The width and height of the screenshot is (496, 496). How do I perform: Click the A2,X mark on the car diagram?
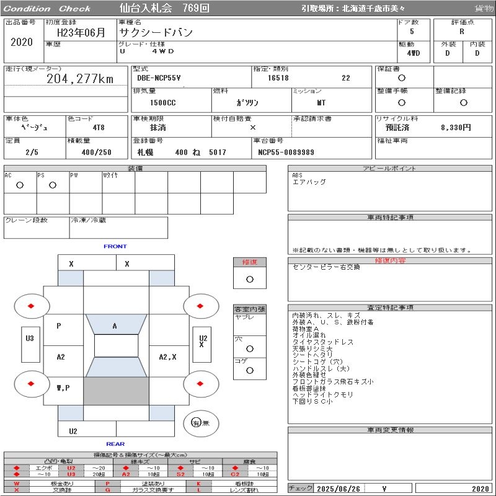tap(168, 357)
